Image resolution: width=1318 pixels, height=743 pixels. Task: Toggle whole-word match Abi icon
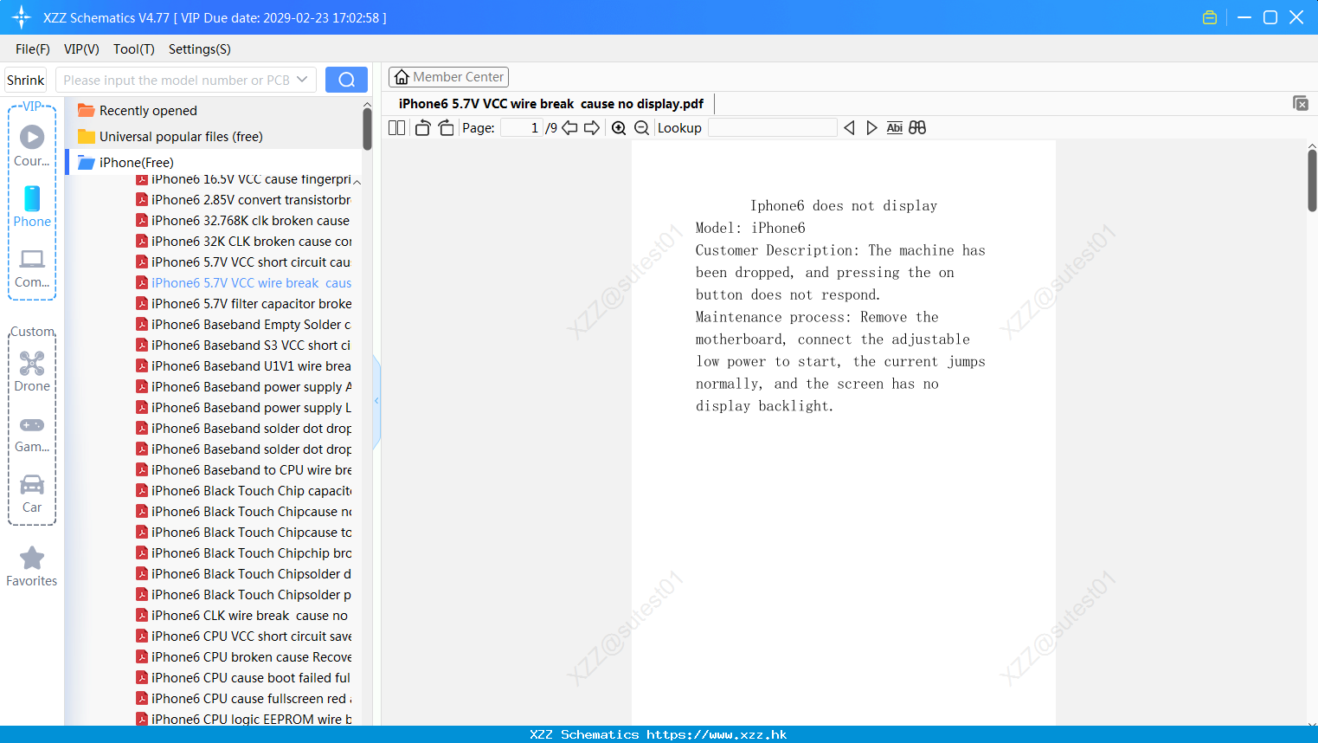pos(895,128)
